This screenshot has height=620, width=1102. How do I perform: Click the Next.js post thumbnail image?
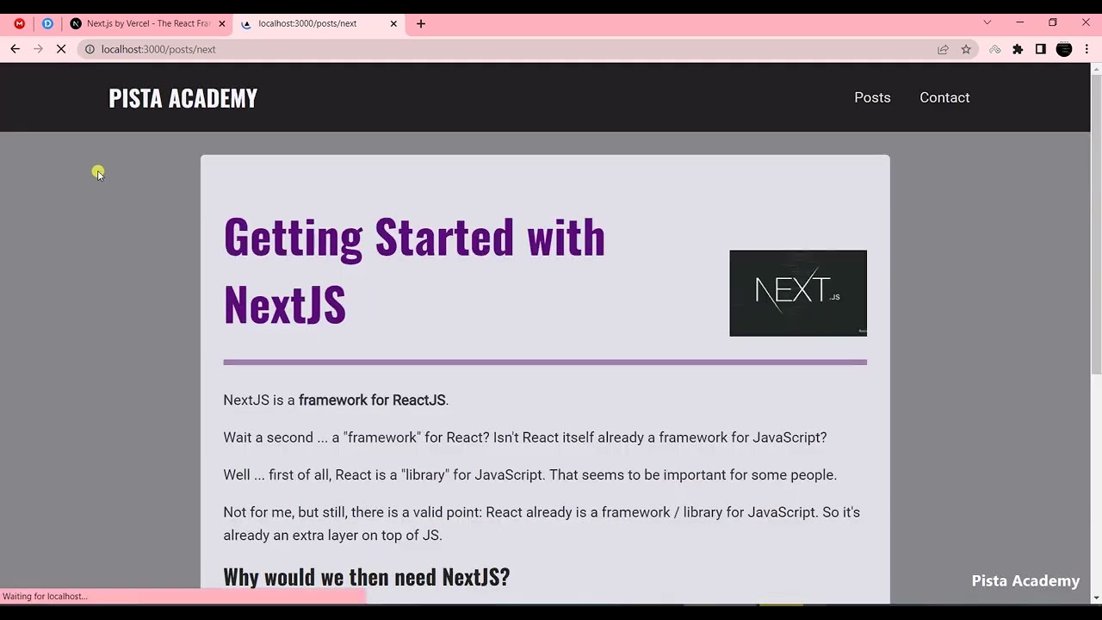pos(798,293)
